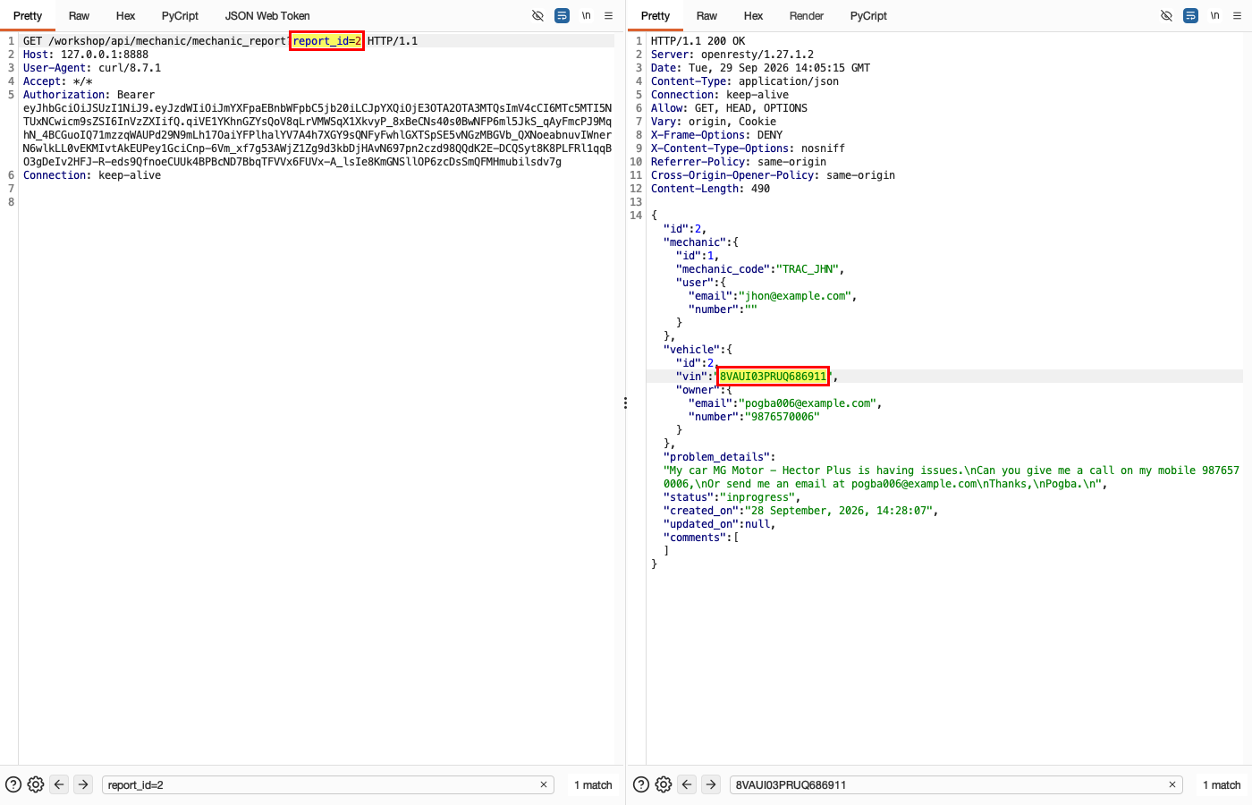
Task: Open search settings gear in request panel
Action: tap(36, 784)
